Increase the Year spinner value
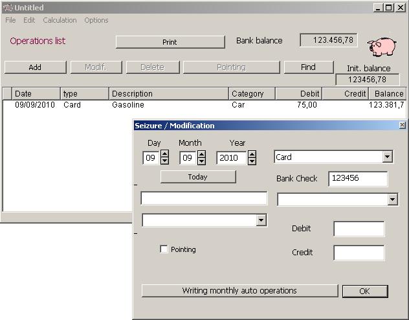Viewport: 409px width, 320px height. 252,154
